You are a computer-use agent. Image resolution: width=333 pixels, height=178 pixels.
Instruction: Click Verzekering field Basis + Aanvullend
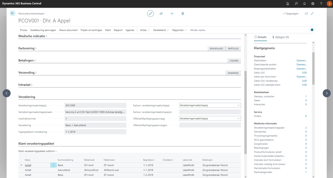tap(95, 125)
